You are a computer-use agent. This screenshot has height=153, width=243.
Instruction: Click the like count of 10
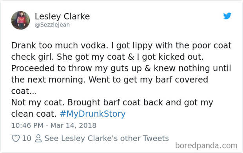pos(27,138)
